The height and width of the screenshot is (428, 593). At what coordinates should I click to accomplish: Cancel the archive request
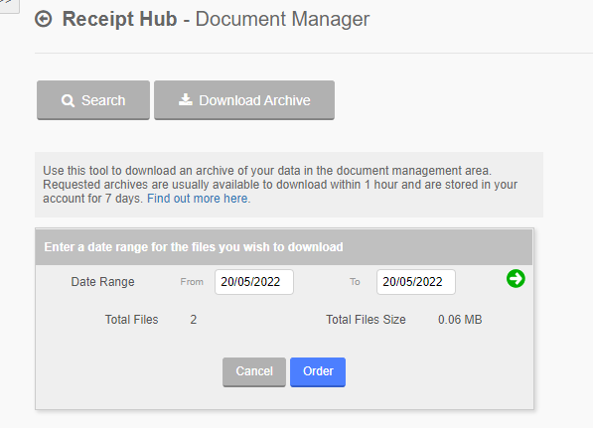254,371
